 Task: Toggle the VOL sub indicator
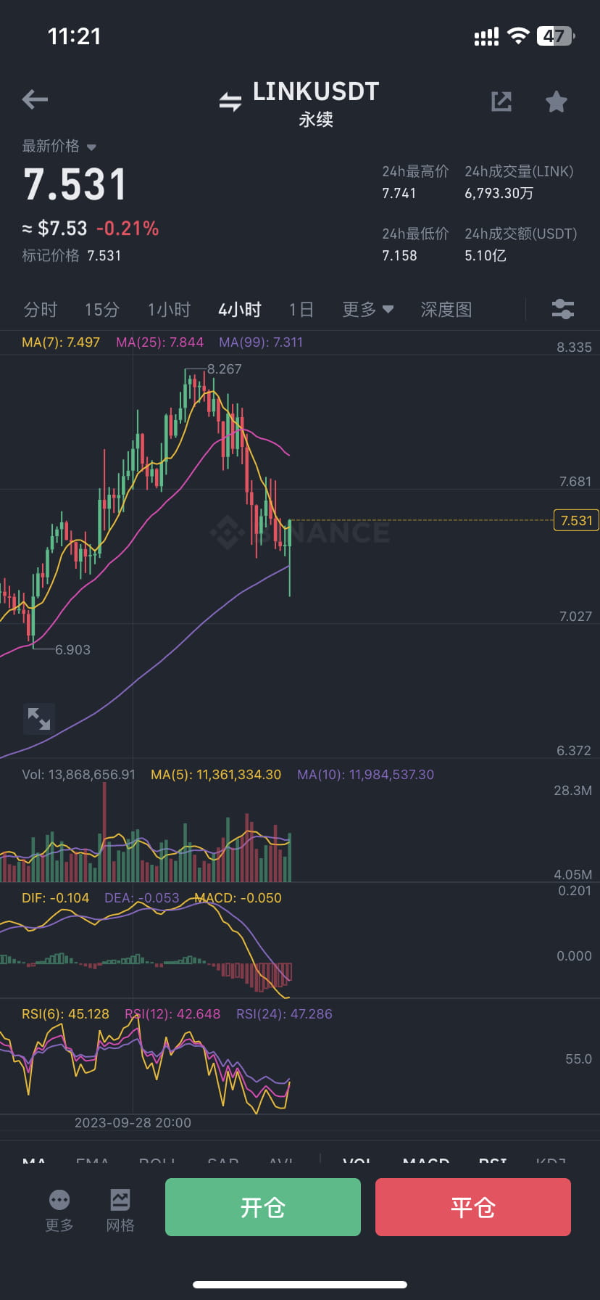click(357, 1161)
